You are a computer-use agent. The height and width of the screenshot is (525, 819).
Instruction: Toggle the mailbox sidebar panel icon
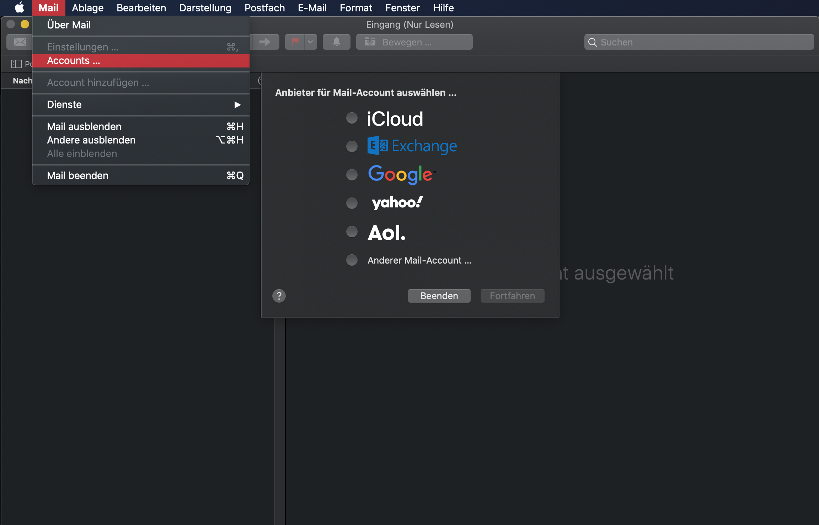(x=16, y=64)
